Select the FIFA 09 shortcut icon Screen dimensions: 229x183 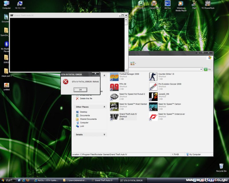[114, 87]
